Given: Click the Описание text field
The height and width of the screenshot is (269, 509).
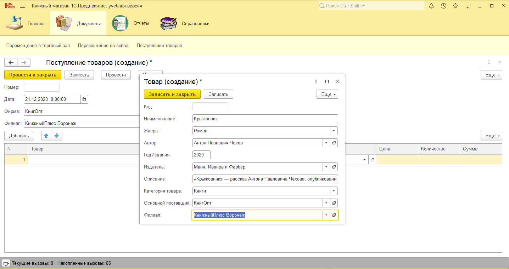Looking at the screenshot, I should click(x=265, y=179).
